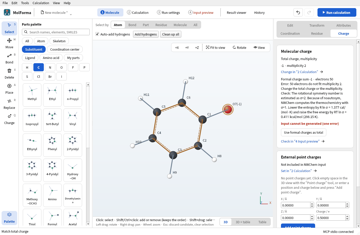This screenshot has height=235, width=360.
Task: Align view along +X axis
Action: [177, 48]
